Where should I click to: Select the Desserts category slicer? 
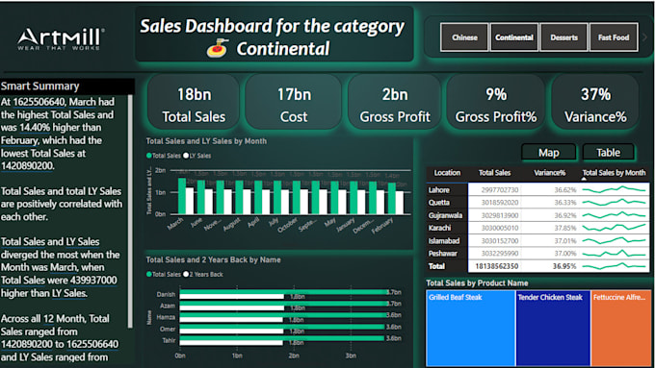click(x=563, y=37)
